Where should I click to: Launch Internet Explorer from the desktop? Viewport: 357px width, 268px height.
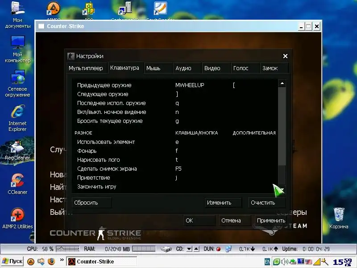click(x=17, y=118)
